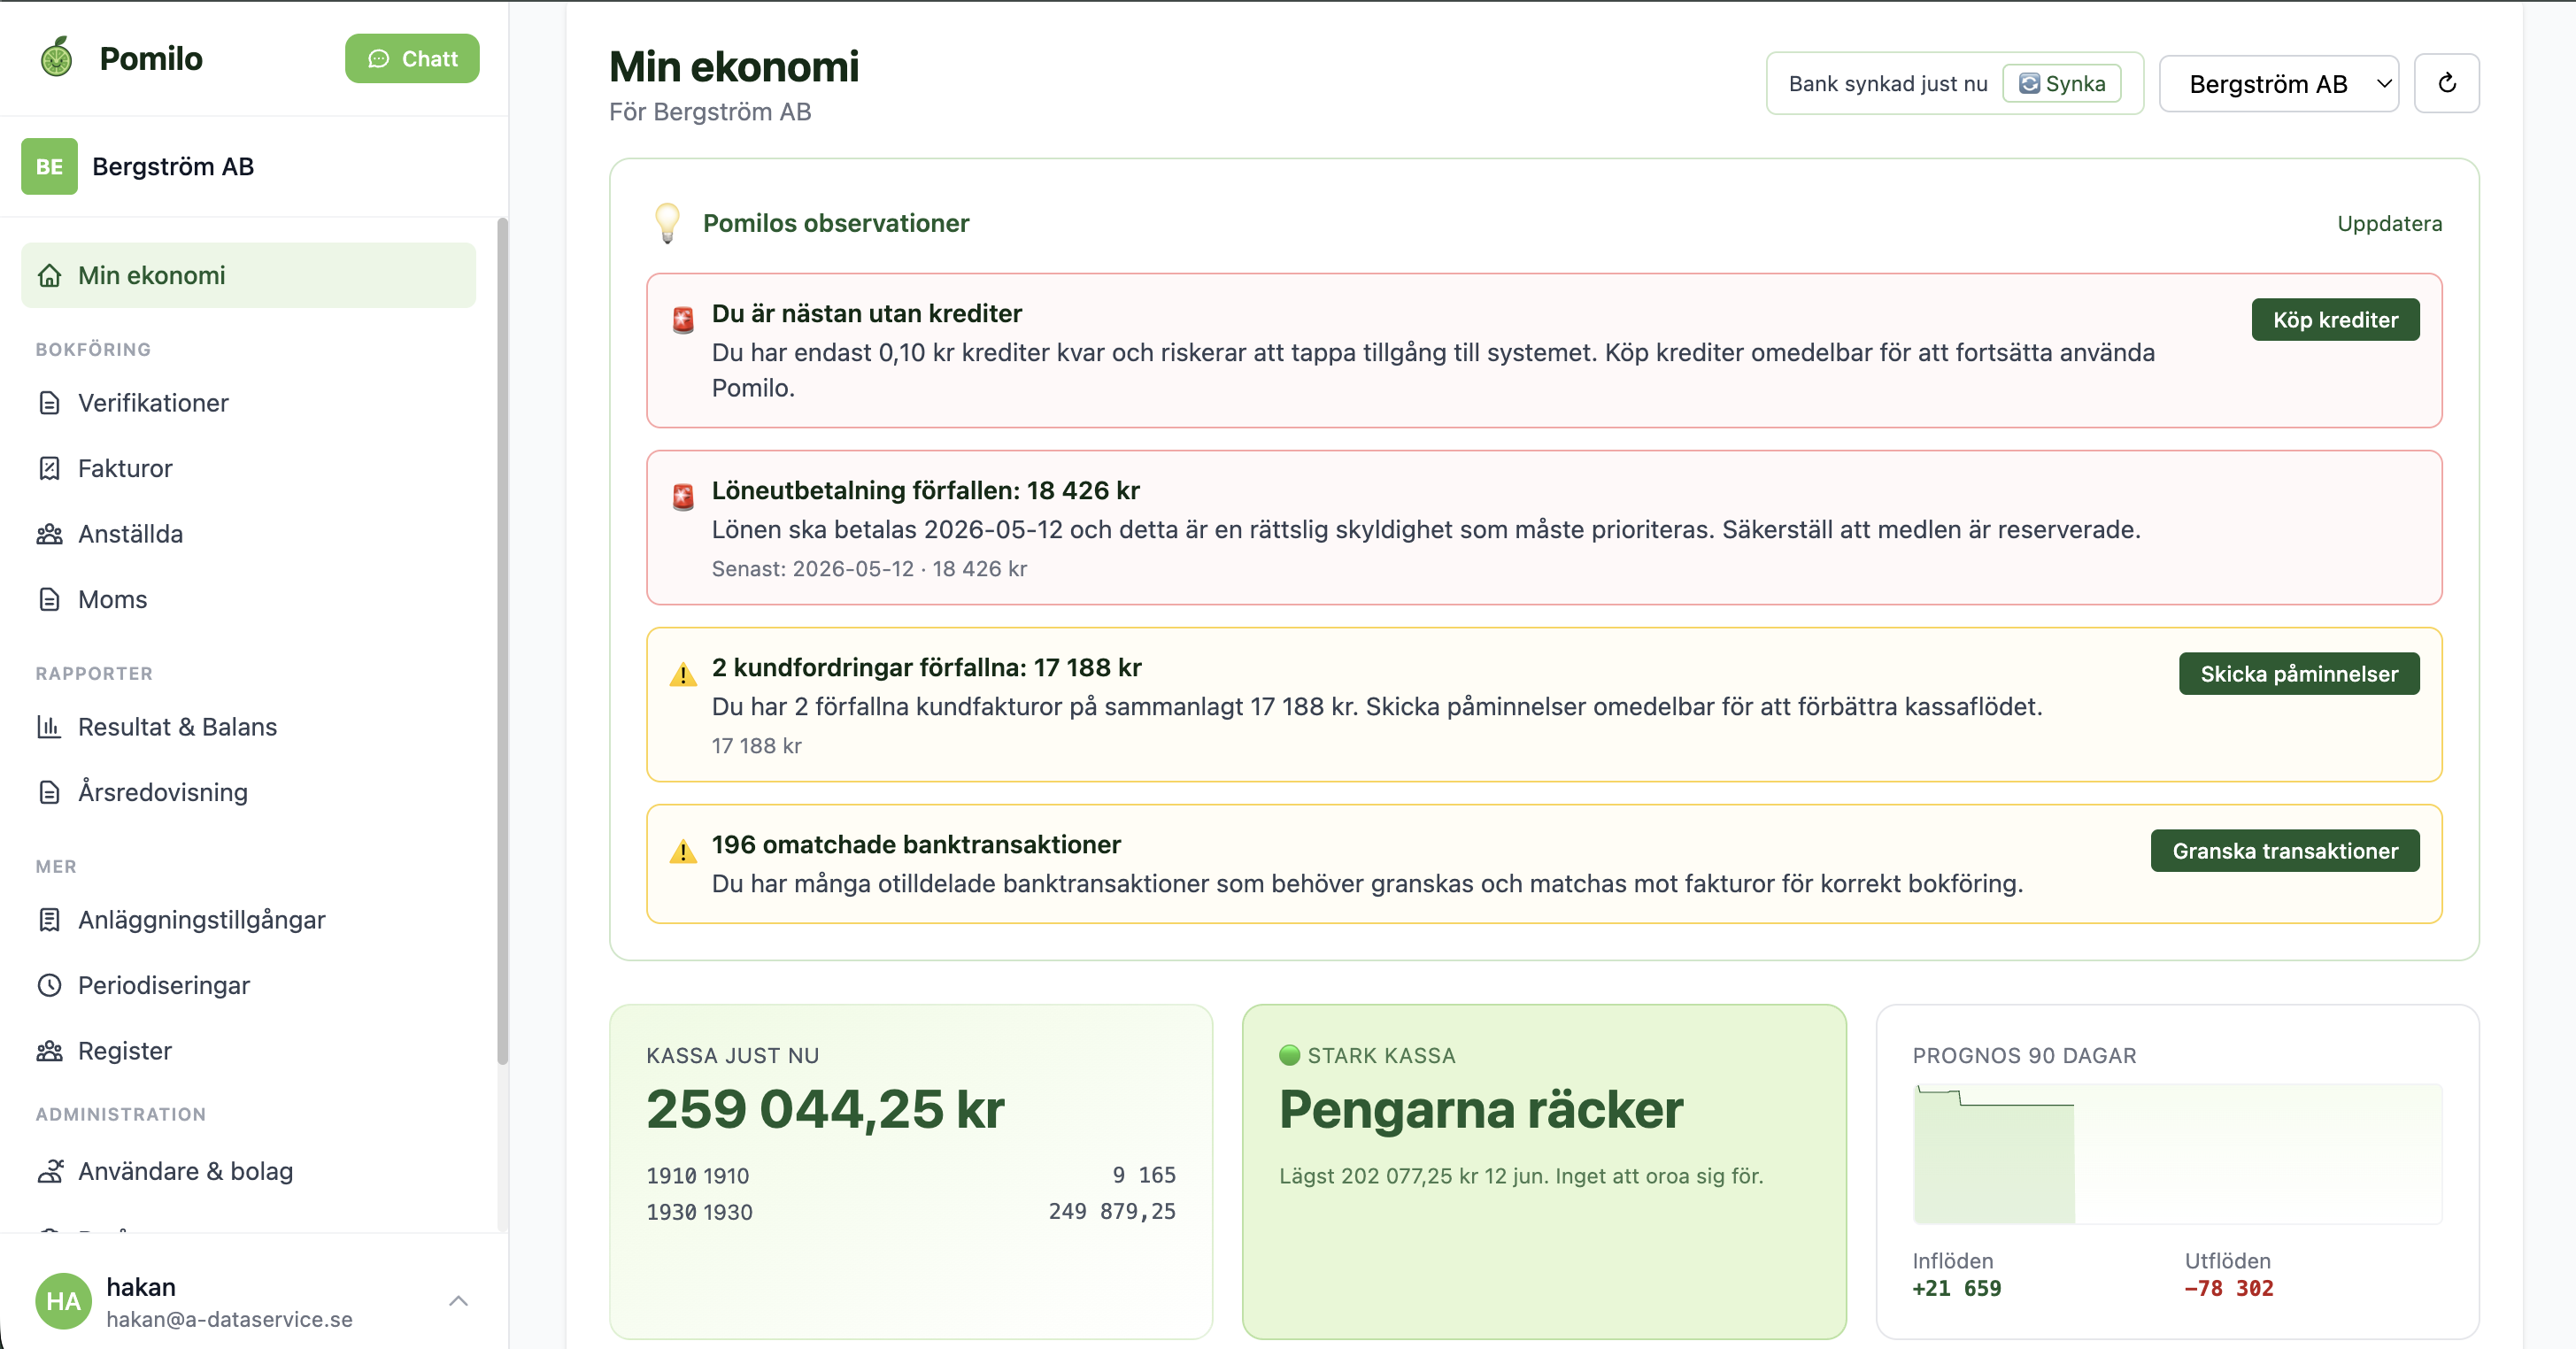This screenshot has width=2576, height=1349.
Task: Expand the hakan user menu chevron
Action: point(458,1301)
